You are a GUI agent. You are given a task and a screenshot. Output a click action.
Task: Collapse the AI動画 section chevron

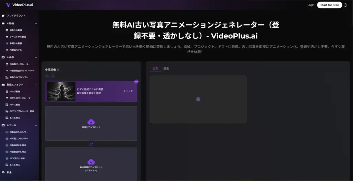click(36, 23)
